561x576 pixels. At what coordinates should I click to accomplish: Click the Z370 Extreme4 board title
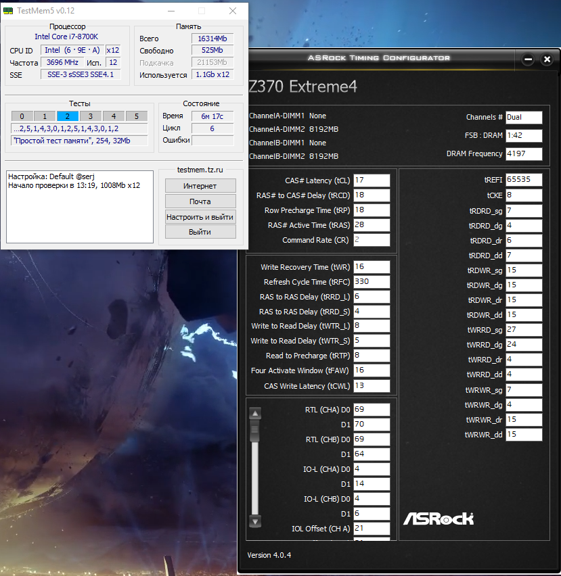pyautogui.click(x=302, y=87)
